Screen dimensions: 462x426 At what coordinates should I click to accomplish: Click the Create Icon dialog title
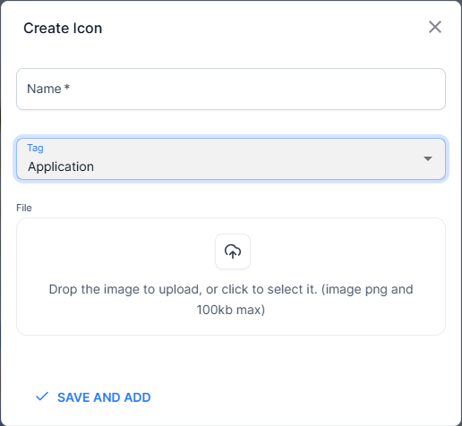(63, 28)
